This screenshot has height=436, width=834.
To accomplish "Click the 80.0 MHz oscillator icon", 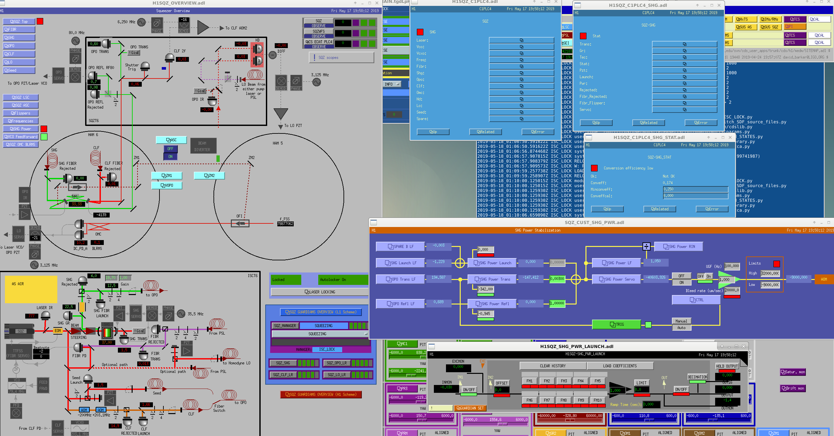I will (76, 41).
